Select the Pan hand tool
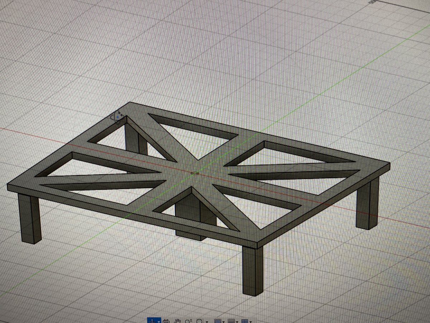 178,321
